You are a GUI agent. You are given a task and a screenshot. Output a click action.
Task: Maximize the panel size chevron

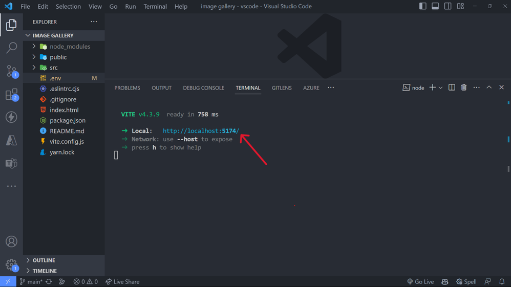click(x=489, y=87)
